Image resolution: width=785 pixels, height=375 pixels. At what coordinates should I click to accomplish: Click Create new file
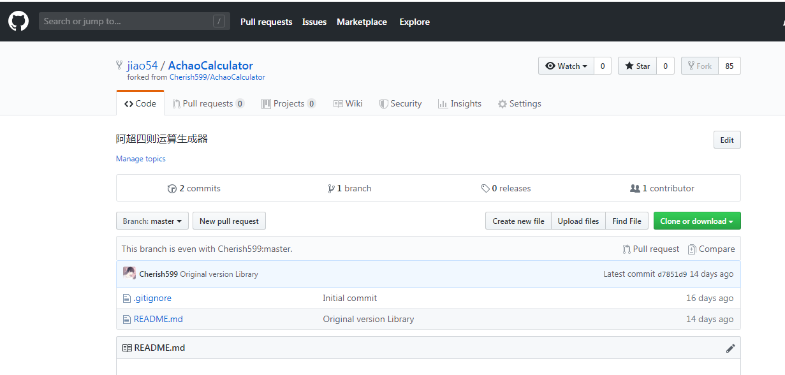tap(518, 221)
